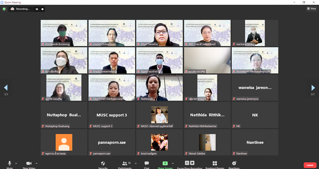319x169 pixels.
Task: Click the red Leave button
Action: 309,165
